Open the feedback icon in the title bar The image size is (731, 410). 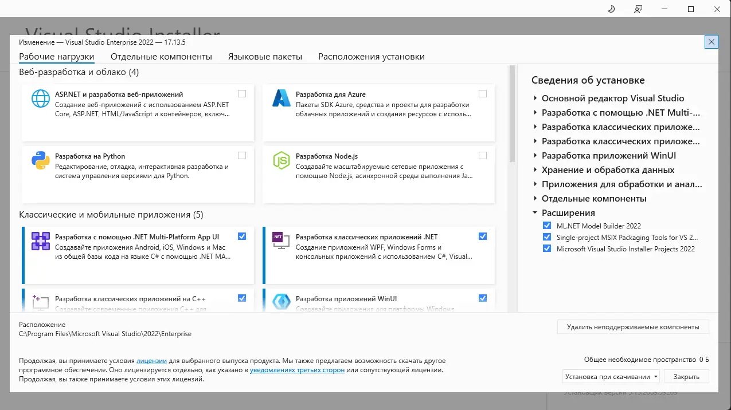point(638,9)
